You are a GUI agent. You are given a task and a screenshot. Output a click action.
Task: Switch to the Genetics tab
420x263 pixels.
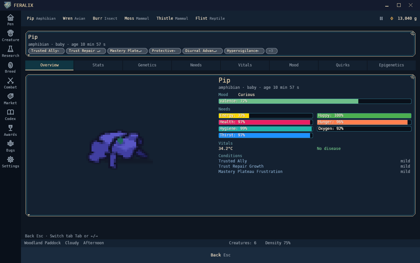click(147, 65)
